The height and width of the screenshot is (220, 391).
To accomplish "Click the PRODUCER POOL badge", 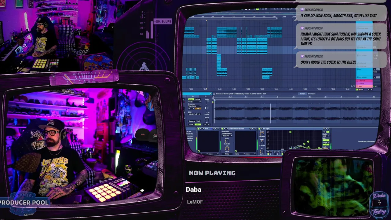I will pyautogui.click(x=24, y=202).
